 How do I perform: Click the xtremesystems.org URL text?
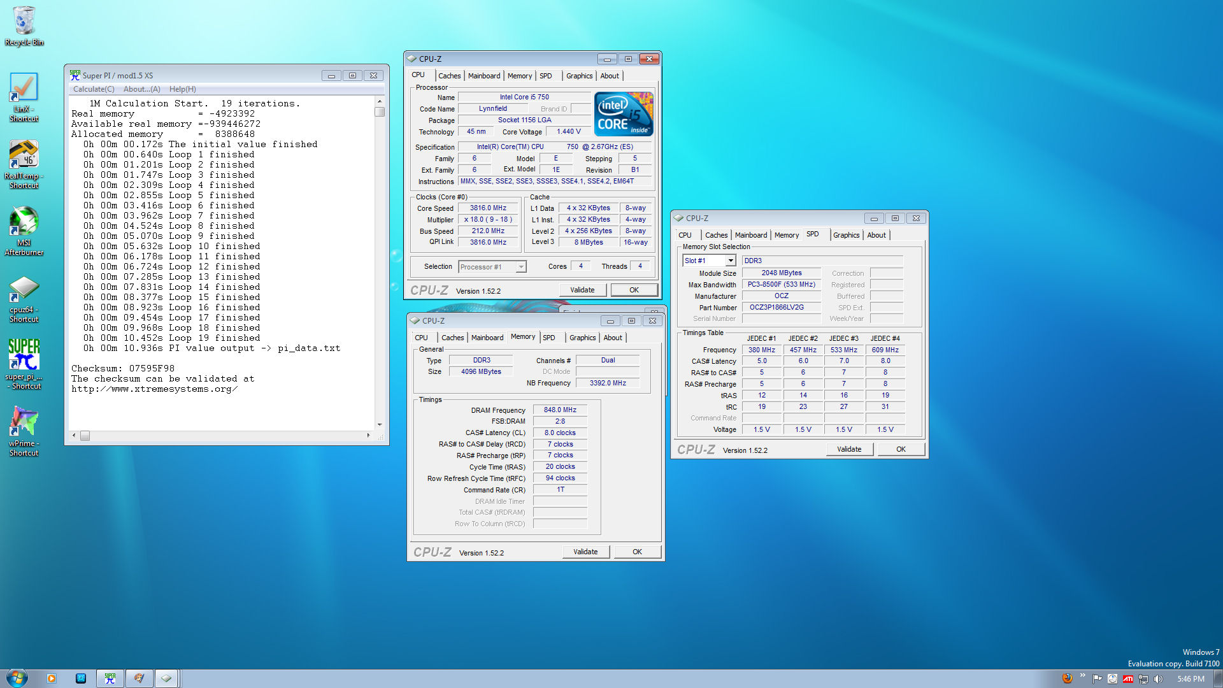click(154, 389)
